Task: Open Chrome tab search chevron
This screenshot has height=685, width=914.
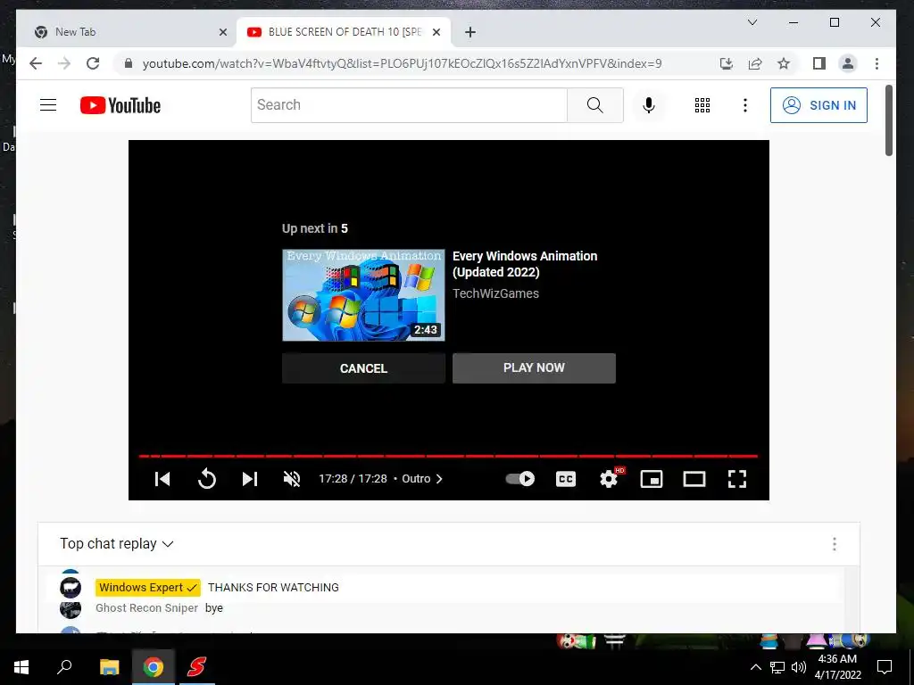Action: point(752,22)
